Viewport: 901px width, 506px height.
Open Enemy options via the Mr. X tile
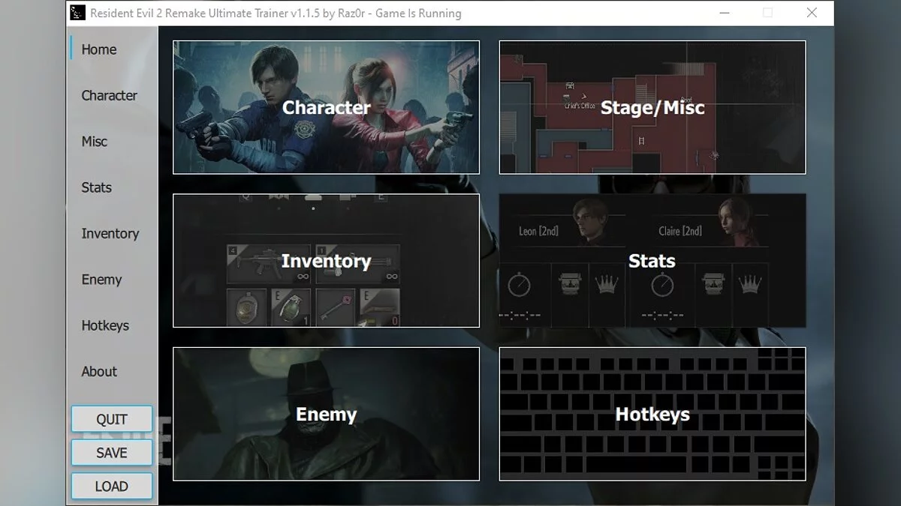tap(326, 414)
